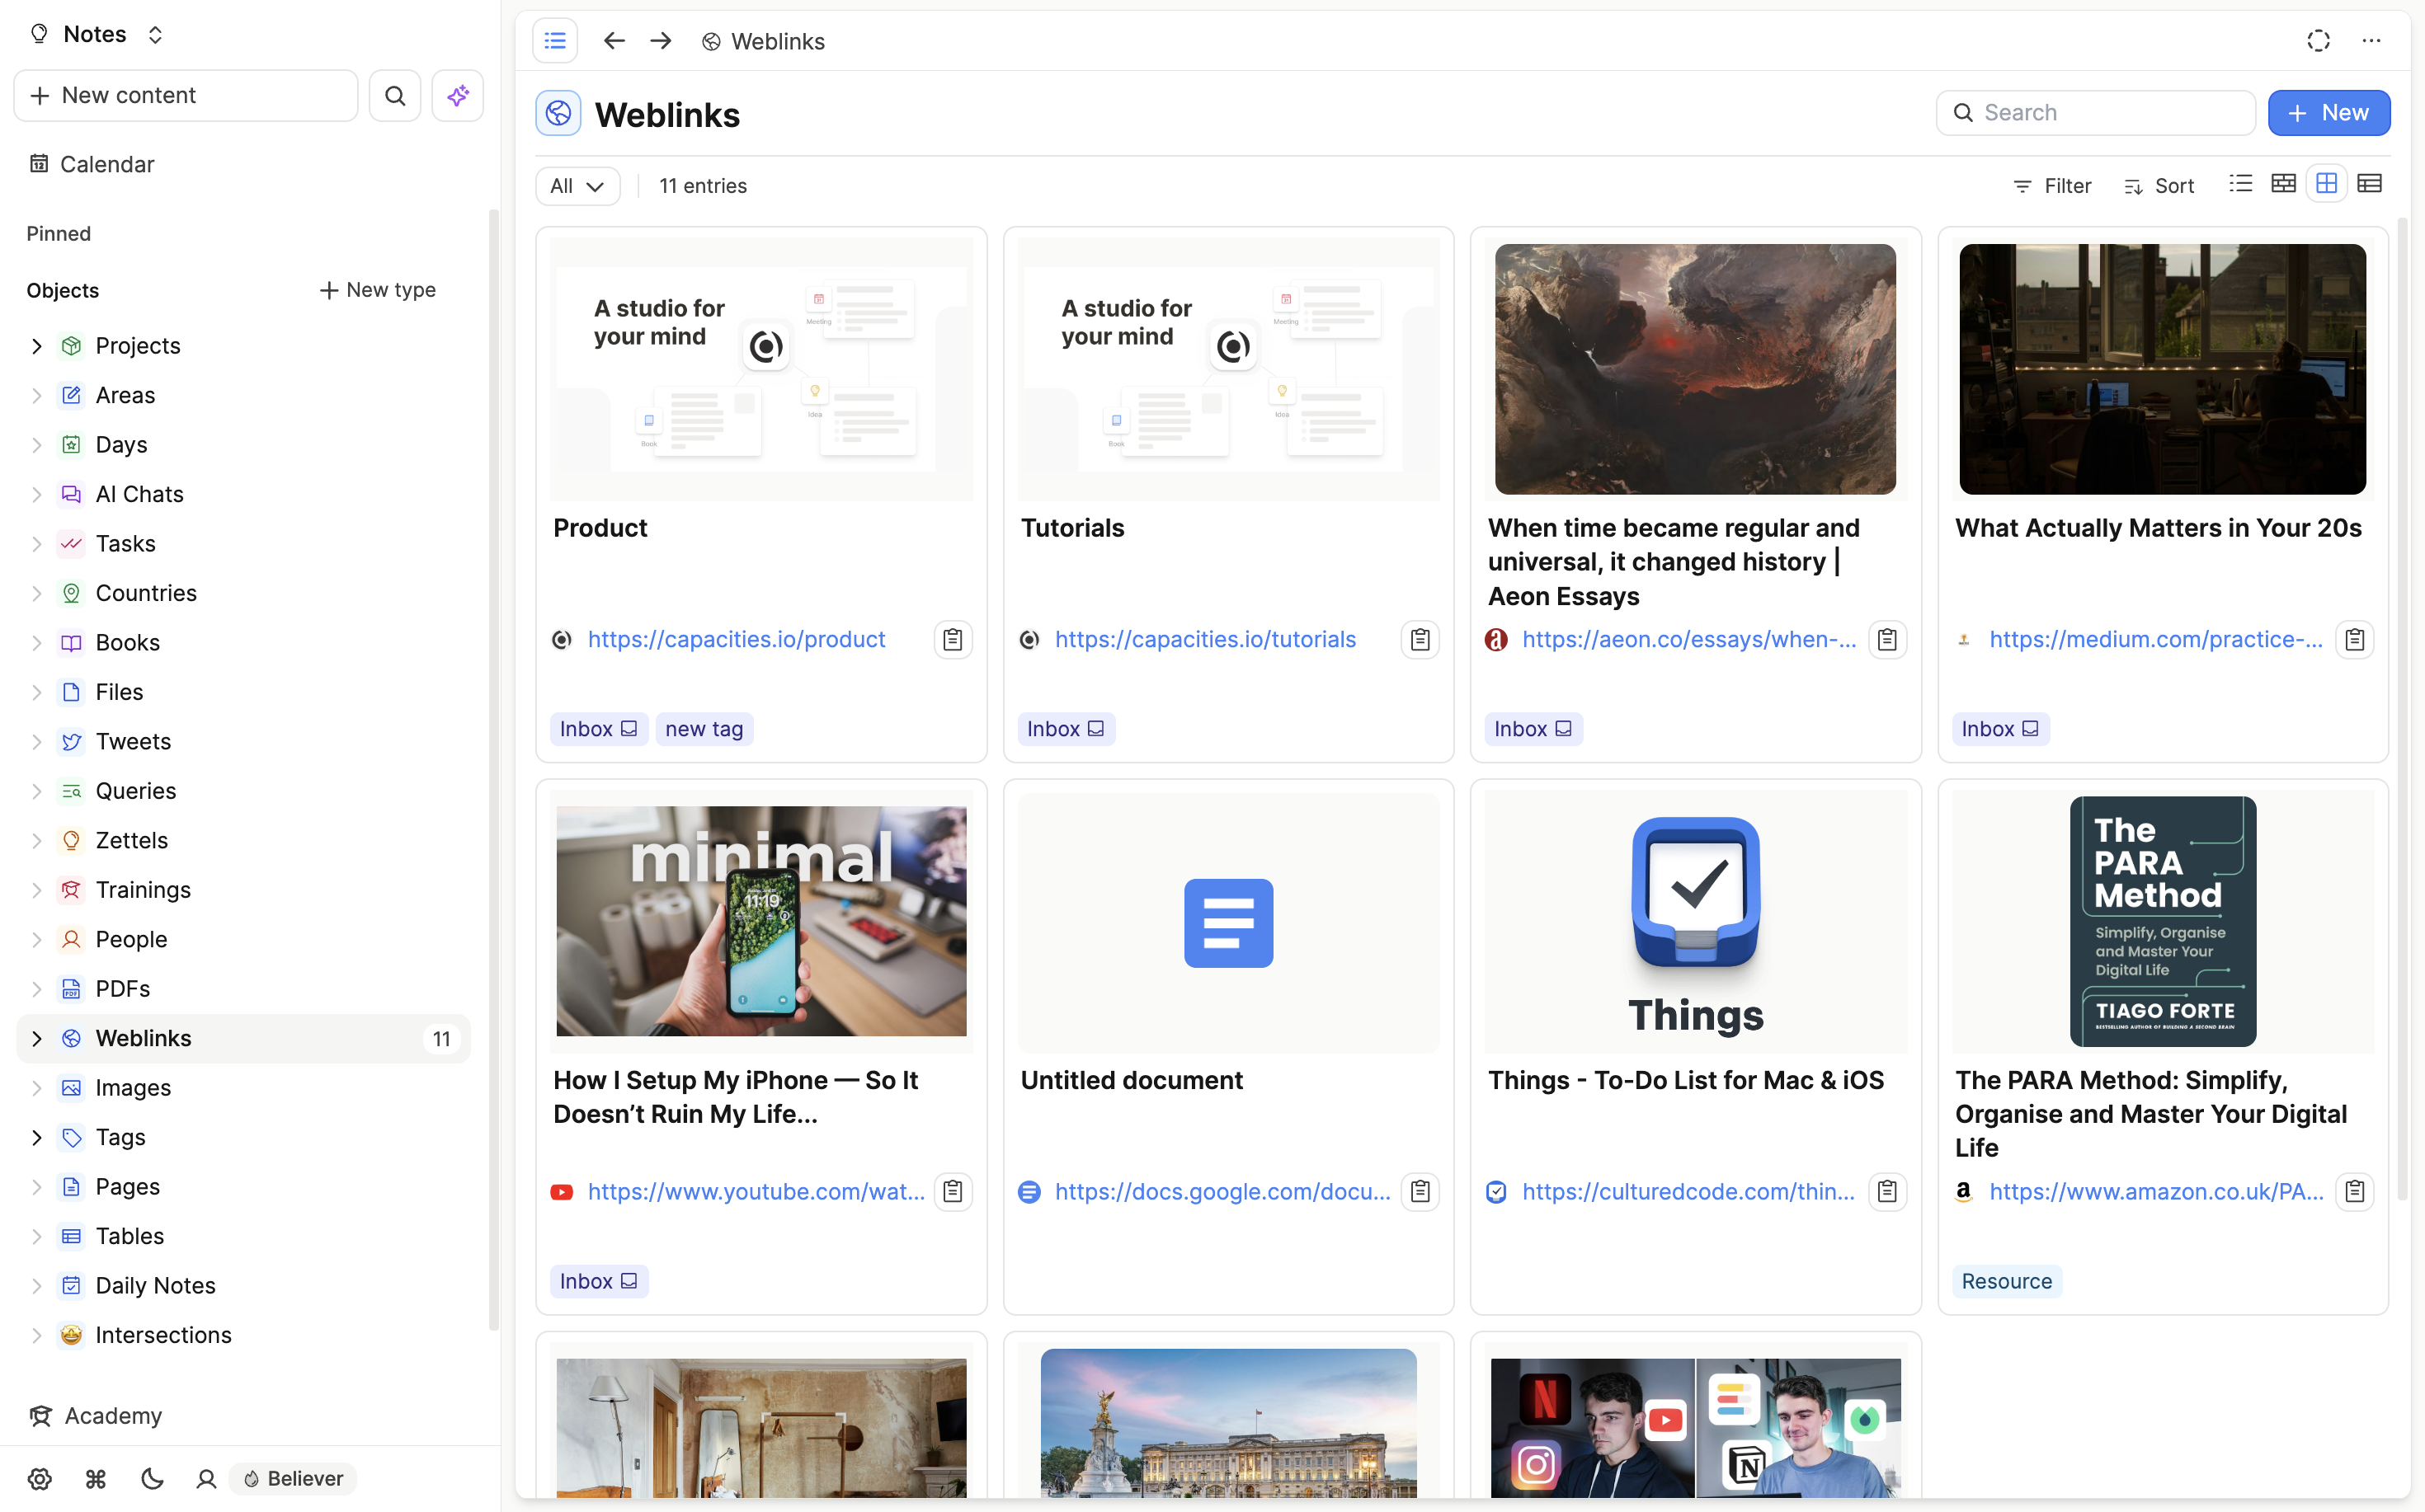This screenshot has width=2425, height=1512.
Task: Open the Weblinks breadcrumb in top bar
Action: pyautogui.click(x=763, y=41)
